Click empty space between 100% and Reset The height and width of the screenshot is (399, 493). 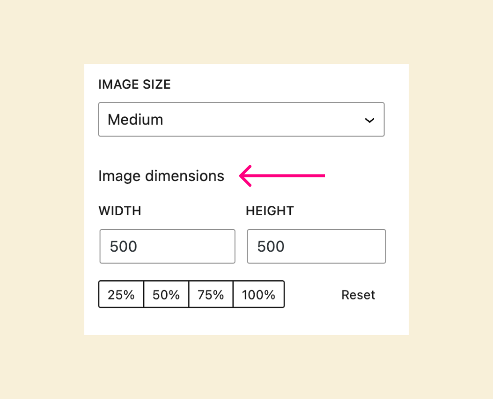click(311, 295)
